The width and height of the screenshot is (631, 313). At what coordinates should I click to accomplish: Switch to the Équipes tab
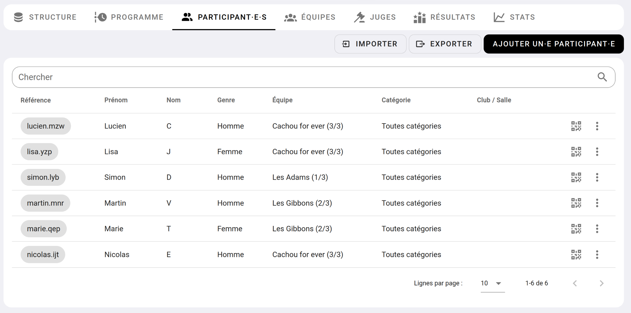tap(310, 17)
